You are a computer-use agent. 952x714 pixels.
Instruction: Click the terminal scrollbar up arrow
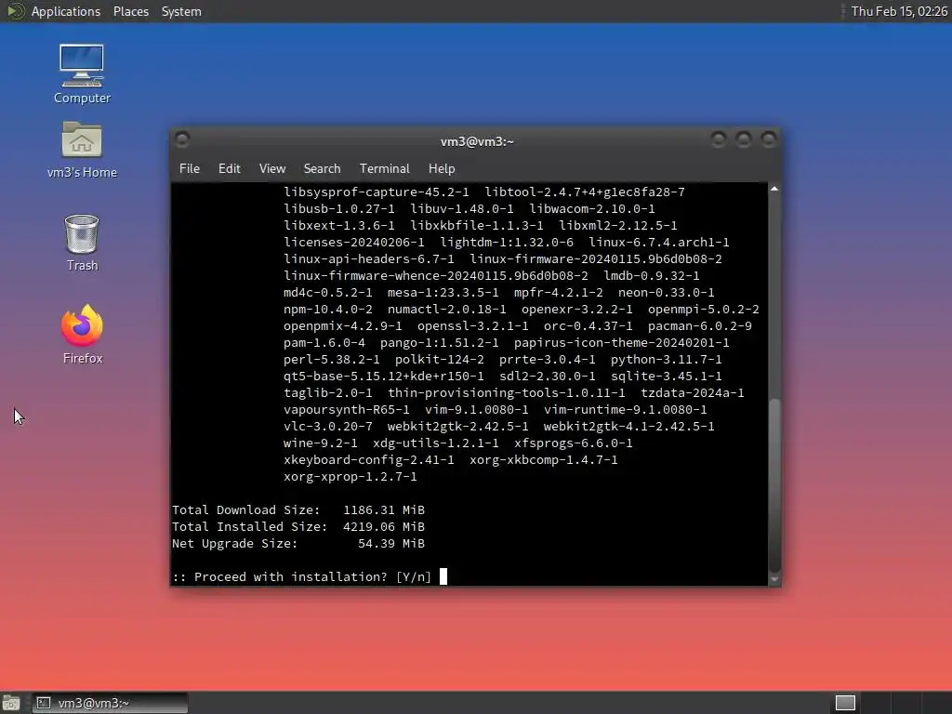[x=774, y=190]
